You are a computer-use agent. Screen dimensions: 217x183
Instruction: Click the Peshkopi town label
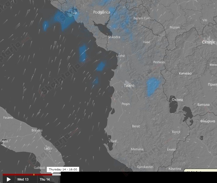tap(159, 62)
